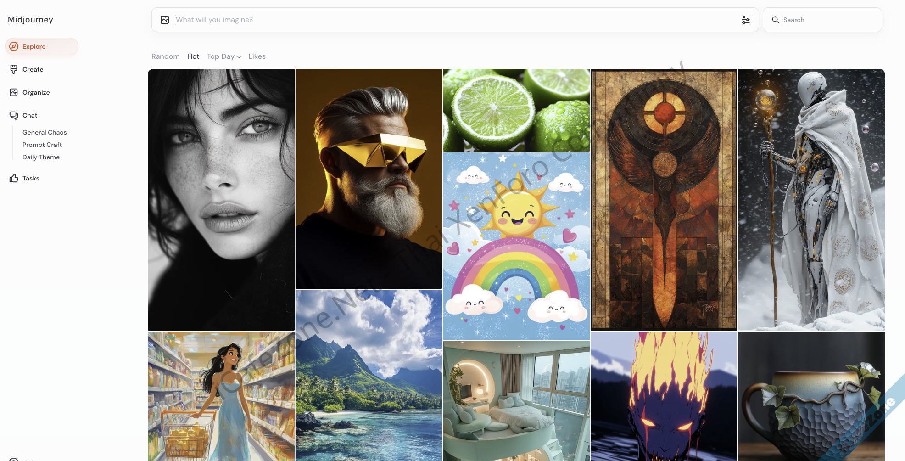Switch to the Likes tab
This screenshot has height=461, width=905.
pyautogui.click(x=257, y=56)
